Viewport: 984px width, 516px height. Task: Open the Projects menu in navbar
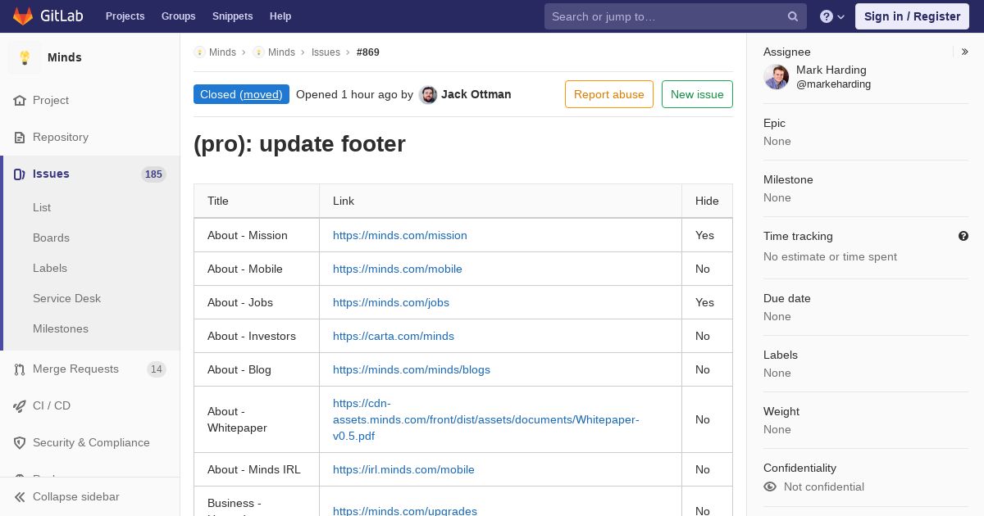[x=125, y=16]
